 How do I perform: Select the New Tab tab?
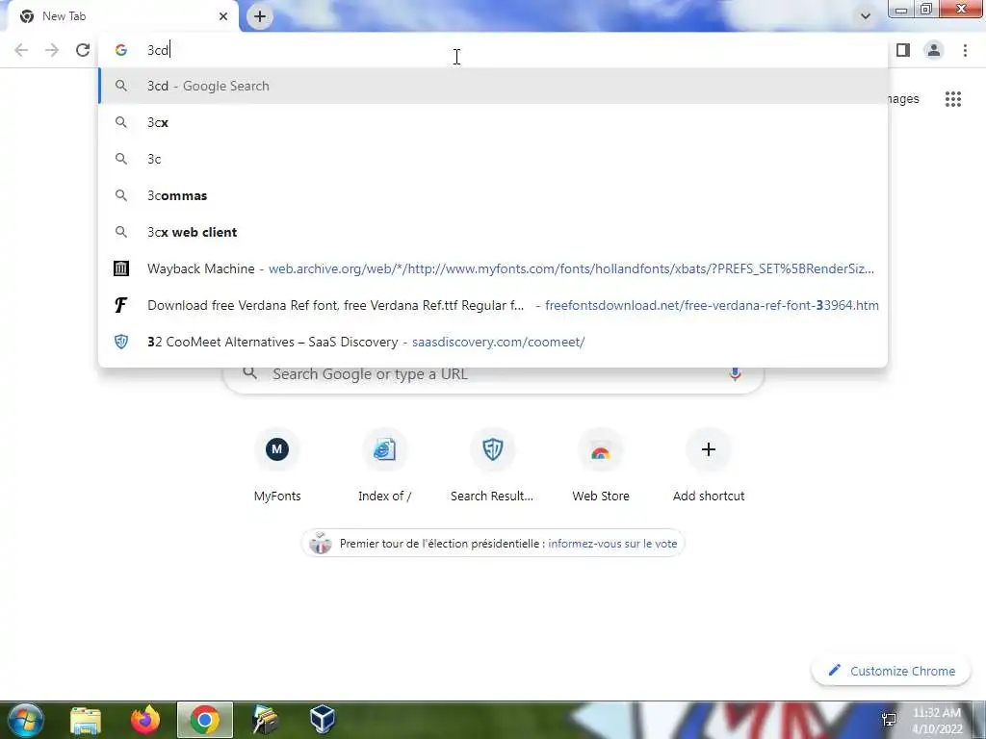coord(122,16)
